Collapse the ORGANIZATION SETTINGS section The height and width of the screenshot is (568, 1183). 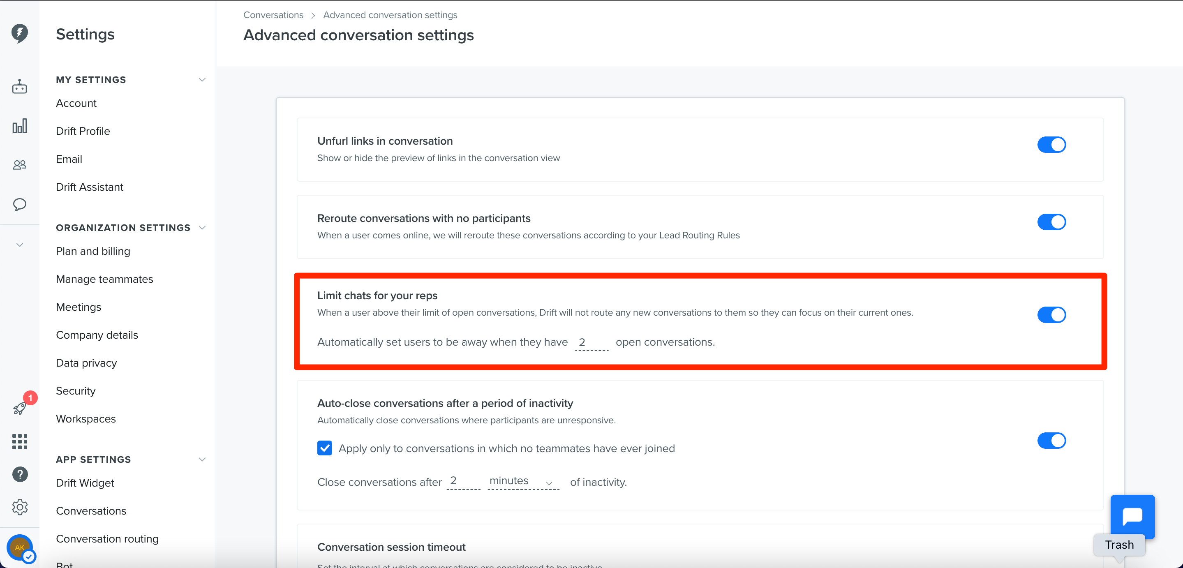[x=202, y=227]
